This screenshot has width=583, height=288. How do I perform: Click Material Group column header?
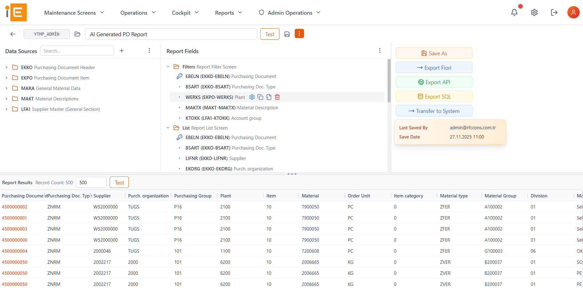(500, 196)
